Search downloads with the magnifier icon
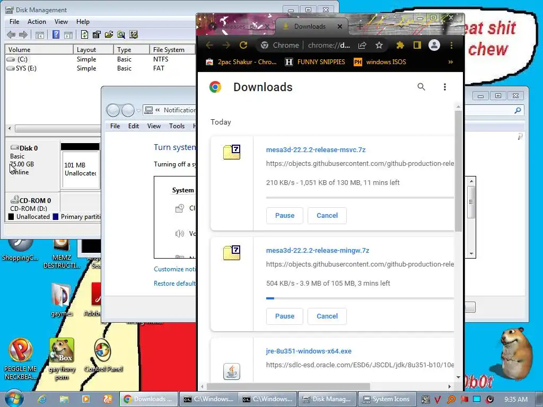This screenshot has width=543, height=407. 421,87
